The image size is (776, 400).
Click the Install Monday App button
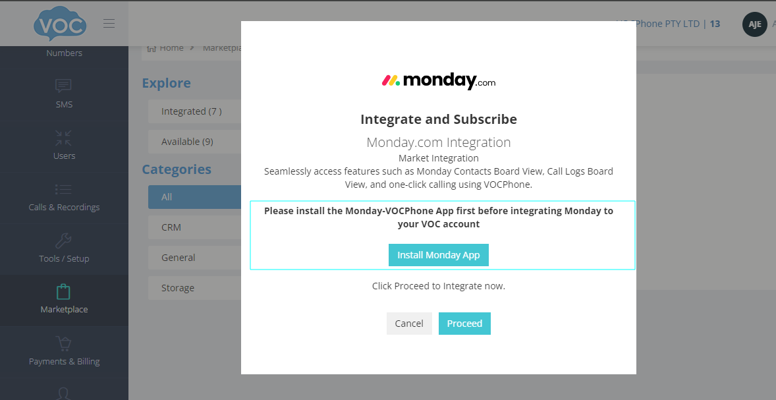438,255
